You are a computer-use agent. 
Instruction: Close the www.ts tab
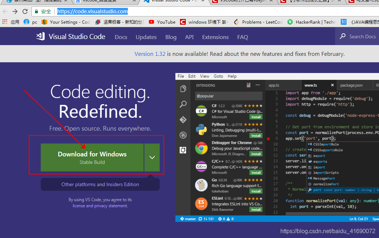(x=332, y=85)
